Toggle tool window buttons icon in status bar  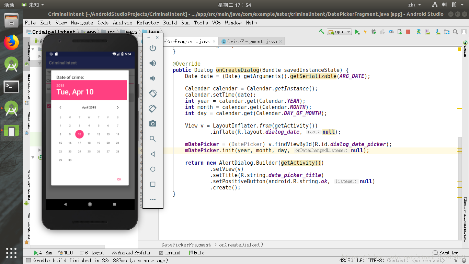click(x=28, y=261)
